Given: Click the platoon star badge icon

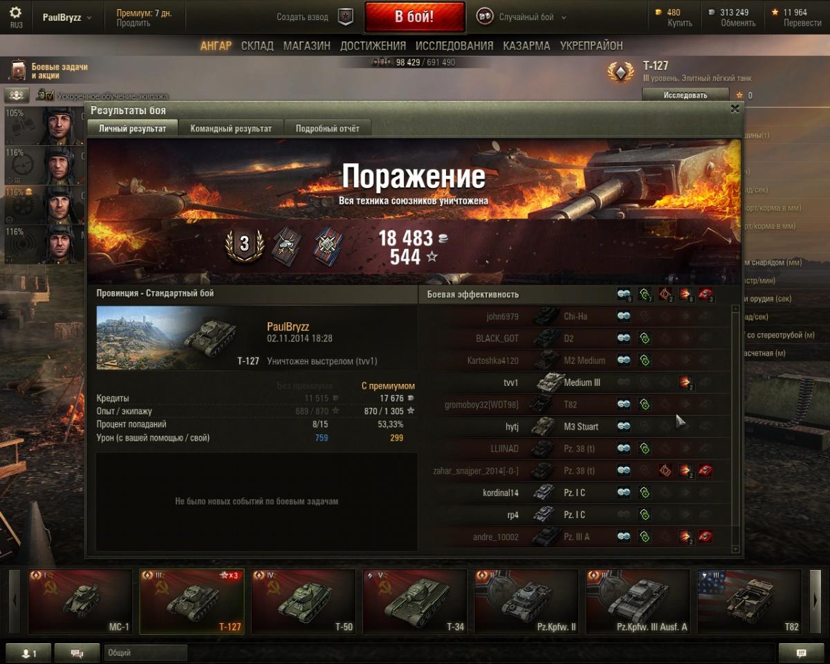Looking at the screenshot, I should [345, 17].
